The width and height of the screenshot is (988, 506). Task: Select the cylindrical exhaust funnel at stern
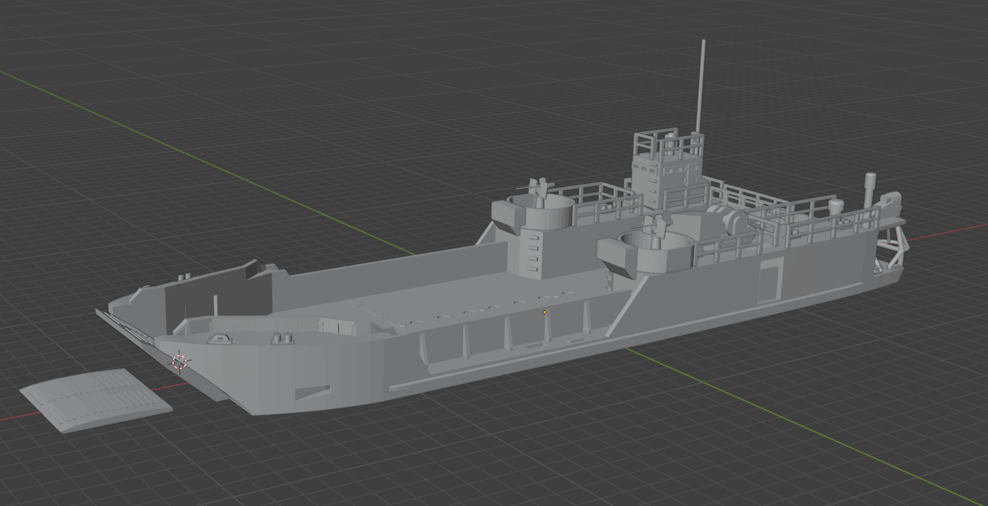(x=871, y=191)
